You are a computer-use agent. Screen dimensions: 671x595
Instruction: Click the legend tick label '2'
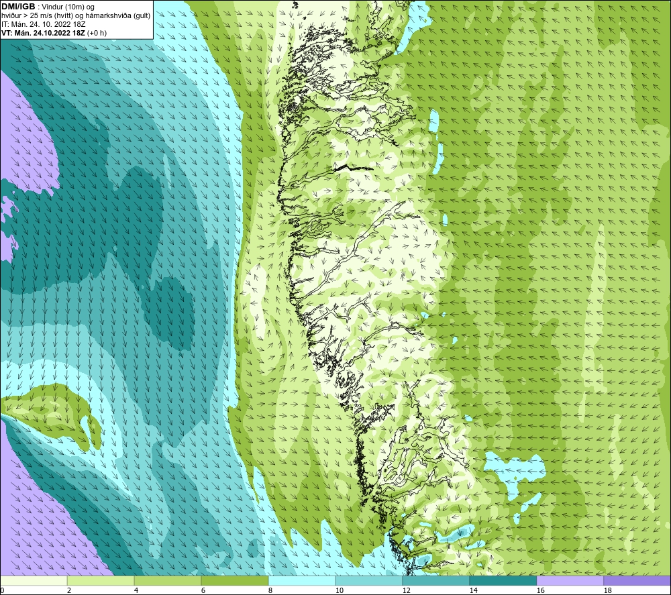click(x=69, y=590)
